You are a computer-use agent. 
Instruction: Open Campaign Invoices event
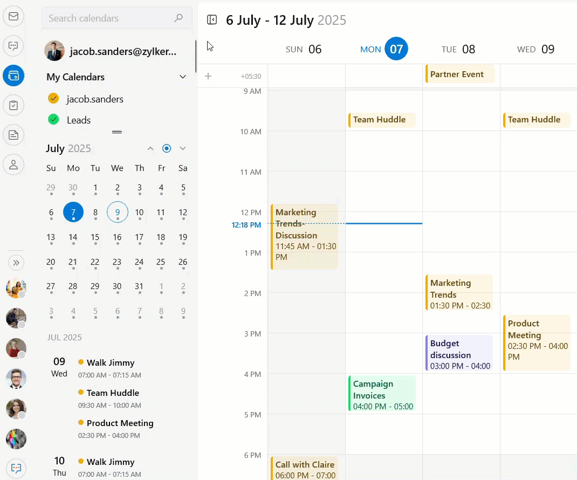tap(382, 393)
